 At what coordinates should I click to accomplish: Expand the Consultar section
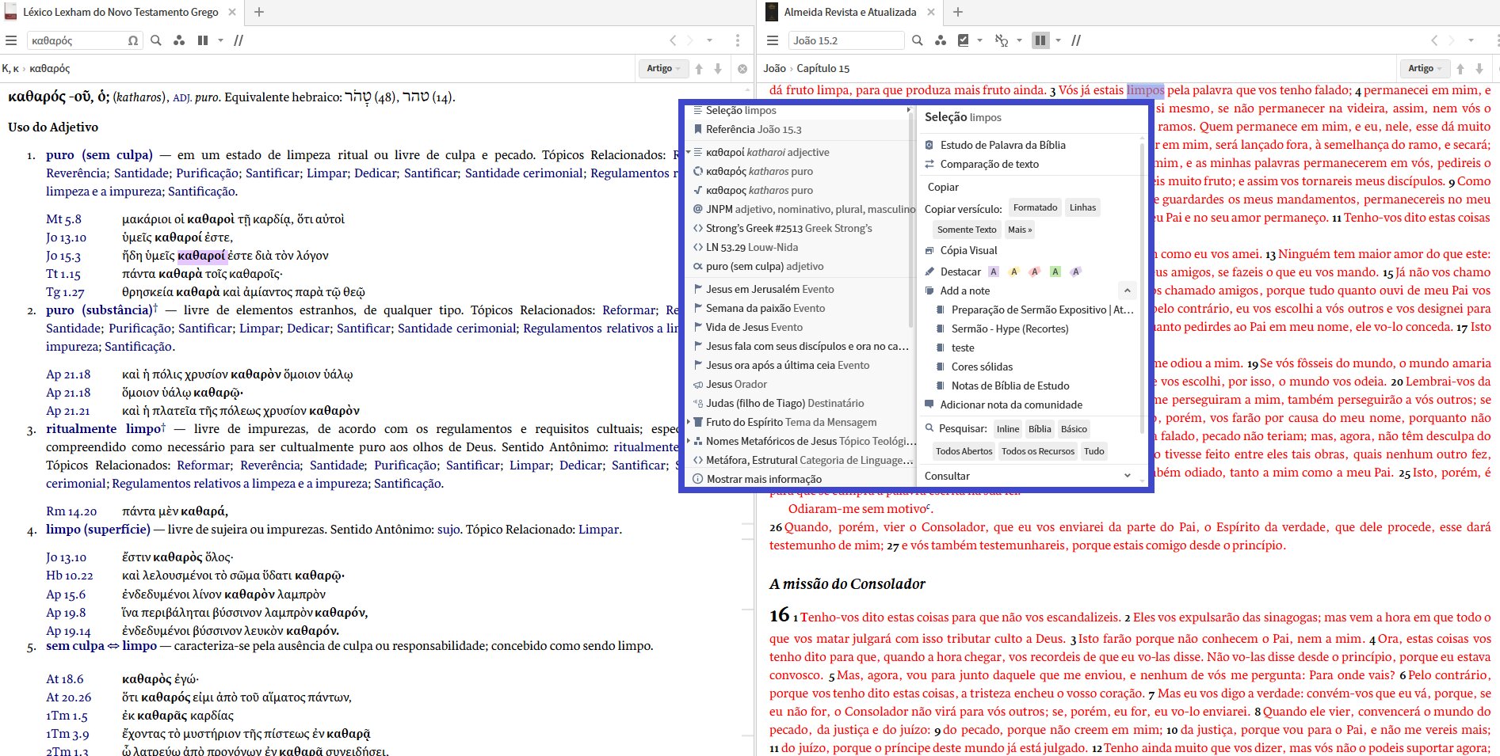tap(1127, 476)
